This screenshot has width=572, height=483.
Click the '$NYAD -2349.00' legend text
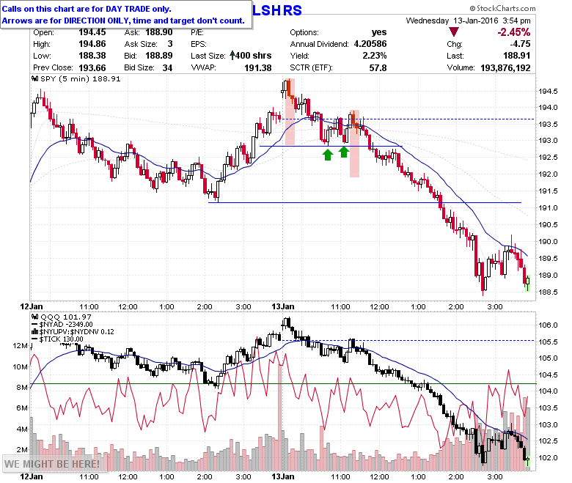(66, 325)
